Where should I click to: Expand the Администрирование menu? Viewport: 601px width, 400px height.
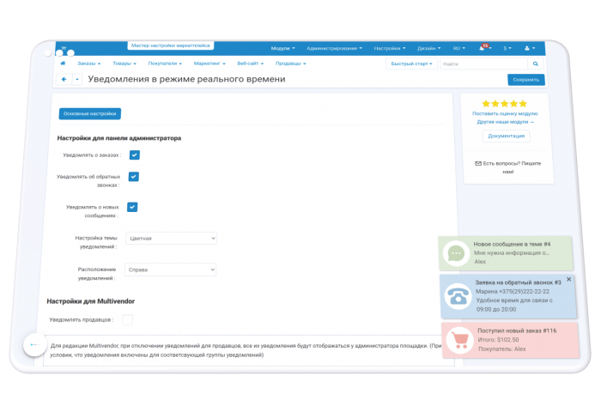click(x=334, y=48)
